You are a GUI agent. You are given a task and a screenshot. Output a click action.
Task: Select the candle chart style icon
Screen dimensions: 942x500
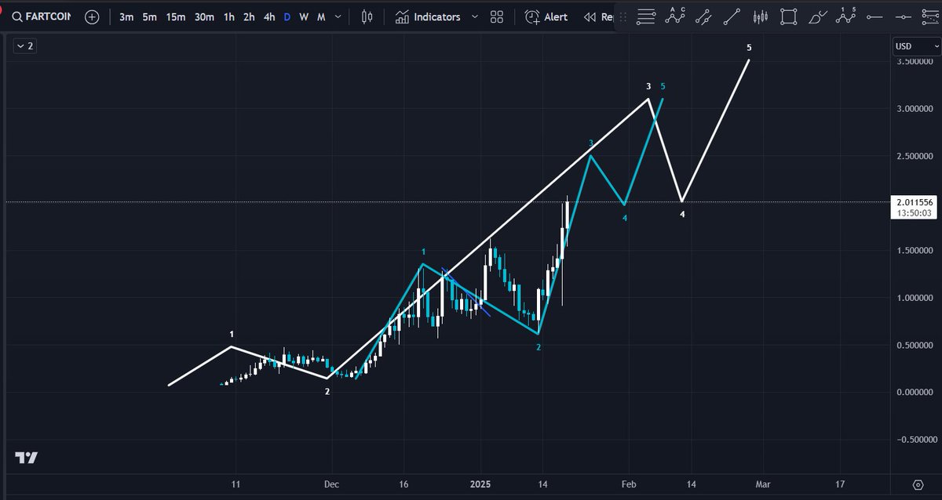366,16
